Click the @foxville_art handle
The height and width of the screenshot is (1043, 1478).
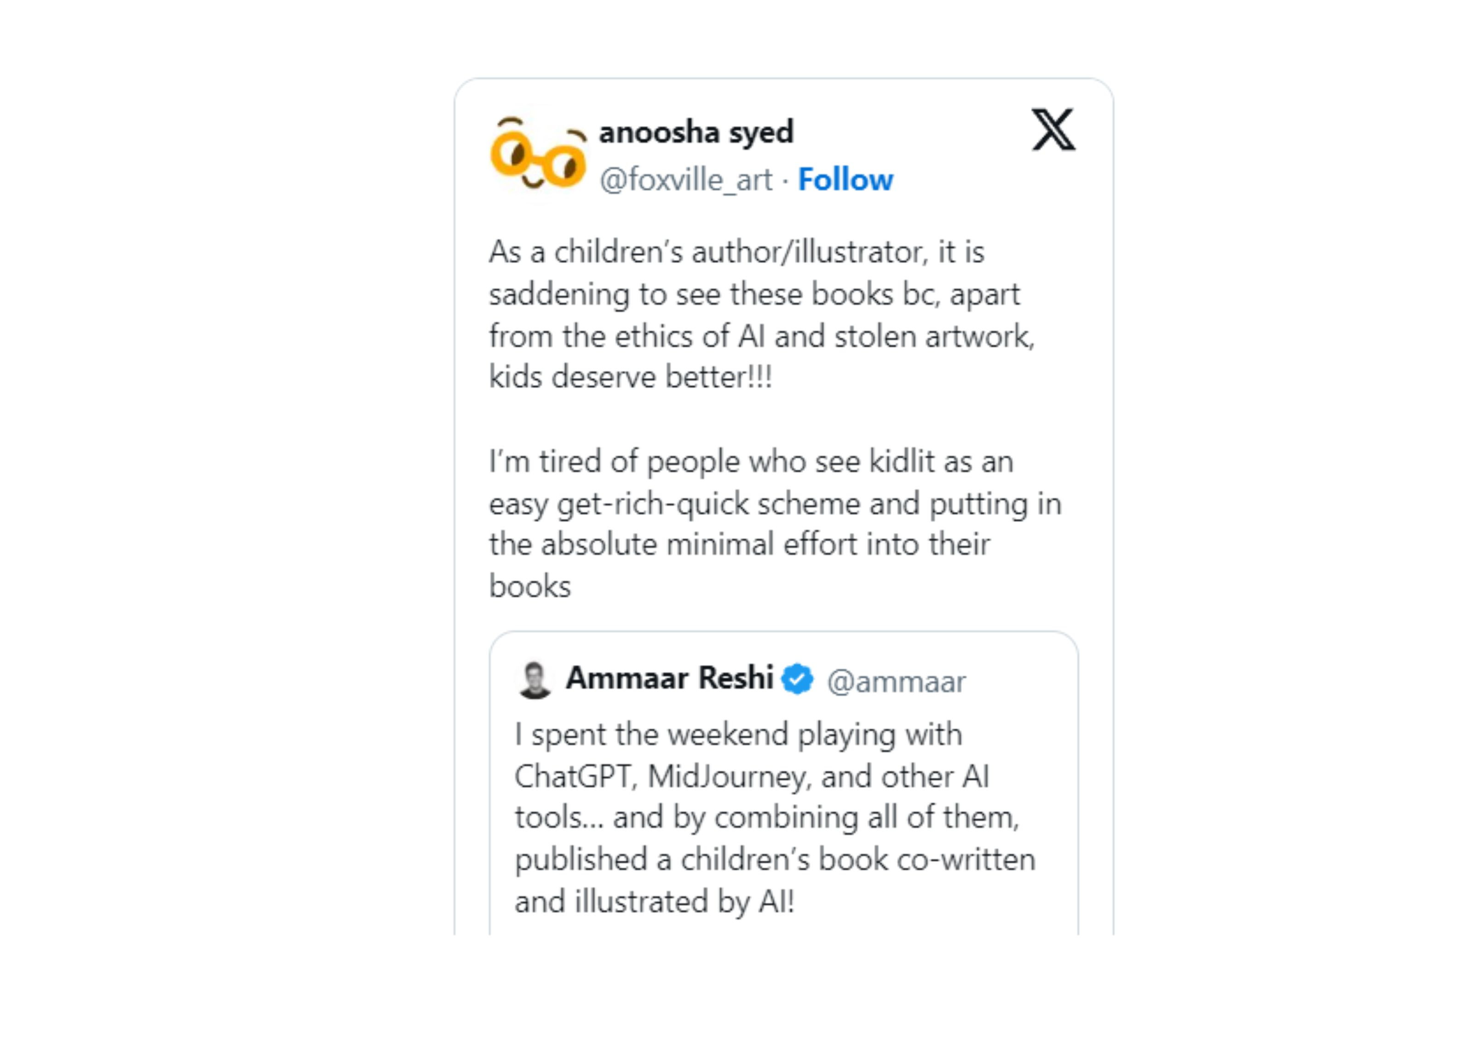[685, 179]
